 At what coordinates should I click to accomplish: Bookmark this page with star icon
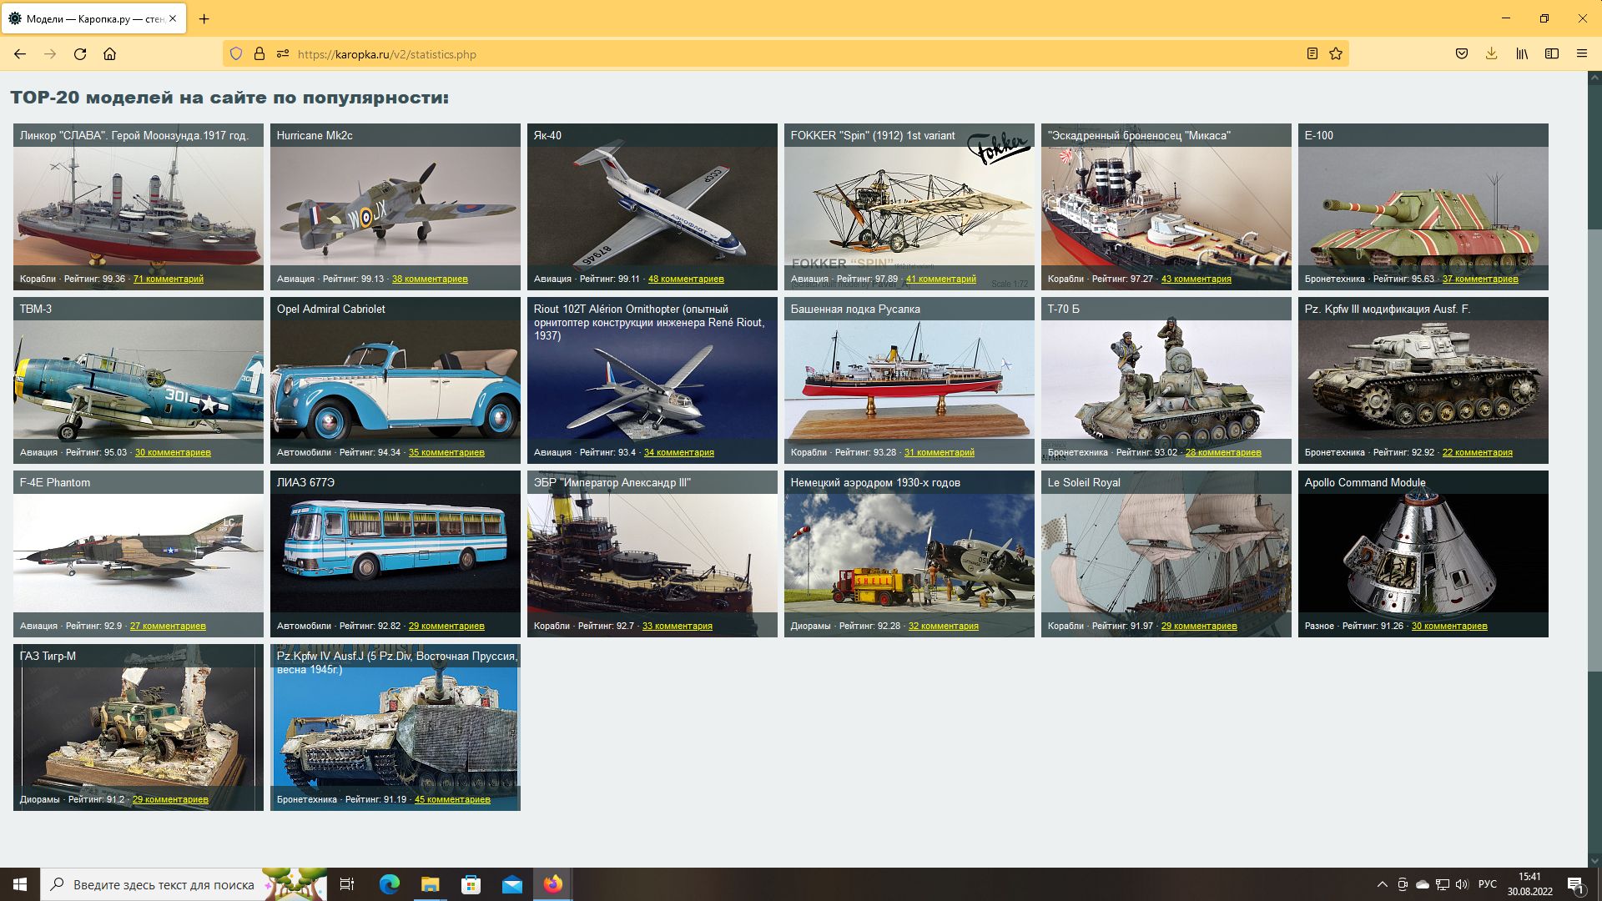point(1336,54)
